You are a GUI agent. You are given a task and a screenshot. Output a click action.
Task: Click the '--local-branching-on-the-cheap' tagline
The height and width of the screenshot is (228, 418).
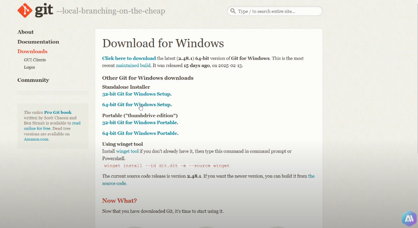coord(111,11)
